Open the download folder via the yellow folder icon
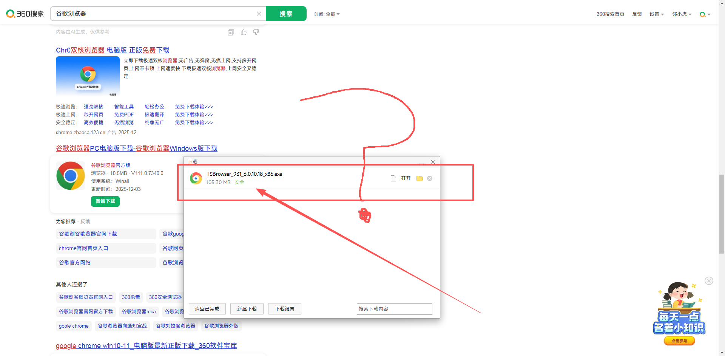The height and width of the screenshot is (356, 725). [419, 178]
